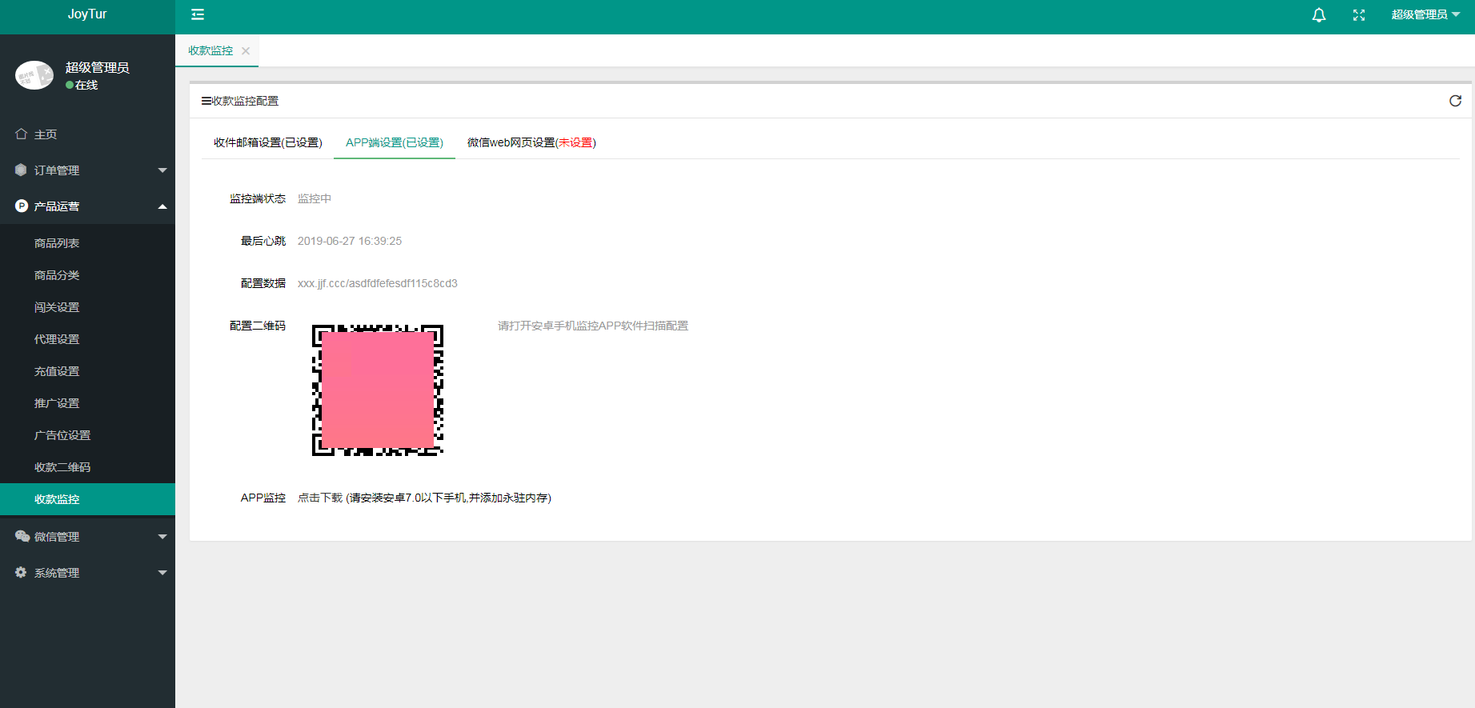Viewport: 1475px width, 708px height.
Task: Switch to 收件邮箱设置 tab
Action: tap(267, 142)
